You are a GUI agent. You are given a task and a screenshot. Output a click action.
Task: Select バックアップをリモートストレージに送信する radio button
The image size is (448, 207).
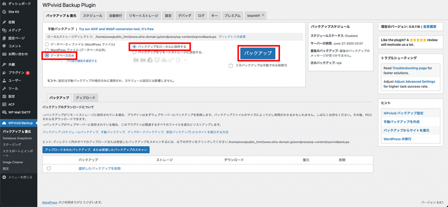[x=134, y=52]
